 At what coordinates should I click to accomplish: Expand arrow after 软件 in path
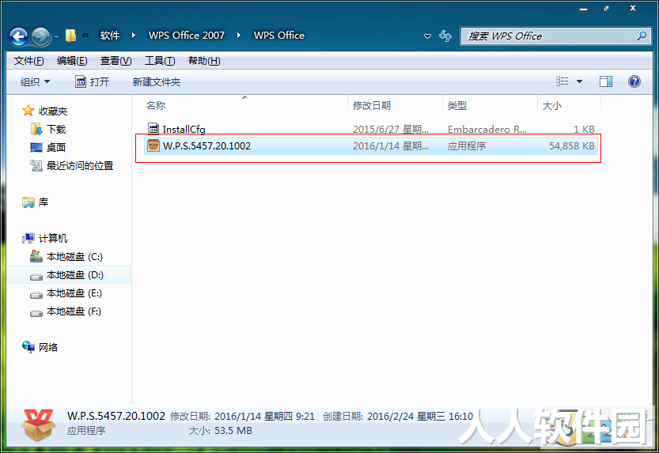click(x=134, y=36)
